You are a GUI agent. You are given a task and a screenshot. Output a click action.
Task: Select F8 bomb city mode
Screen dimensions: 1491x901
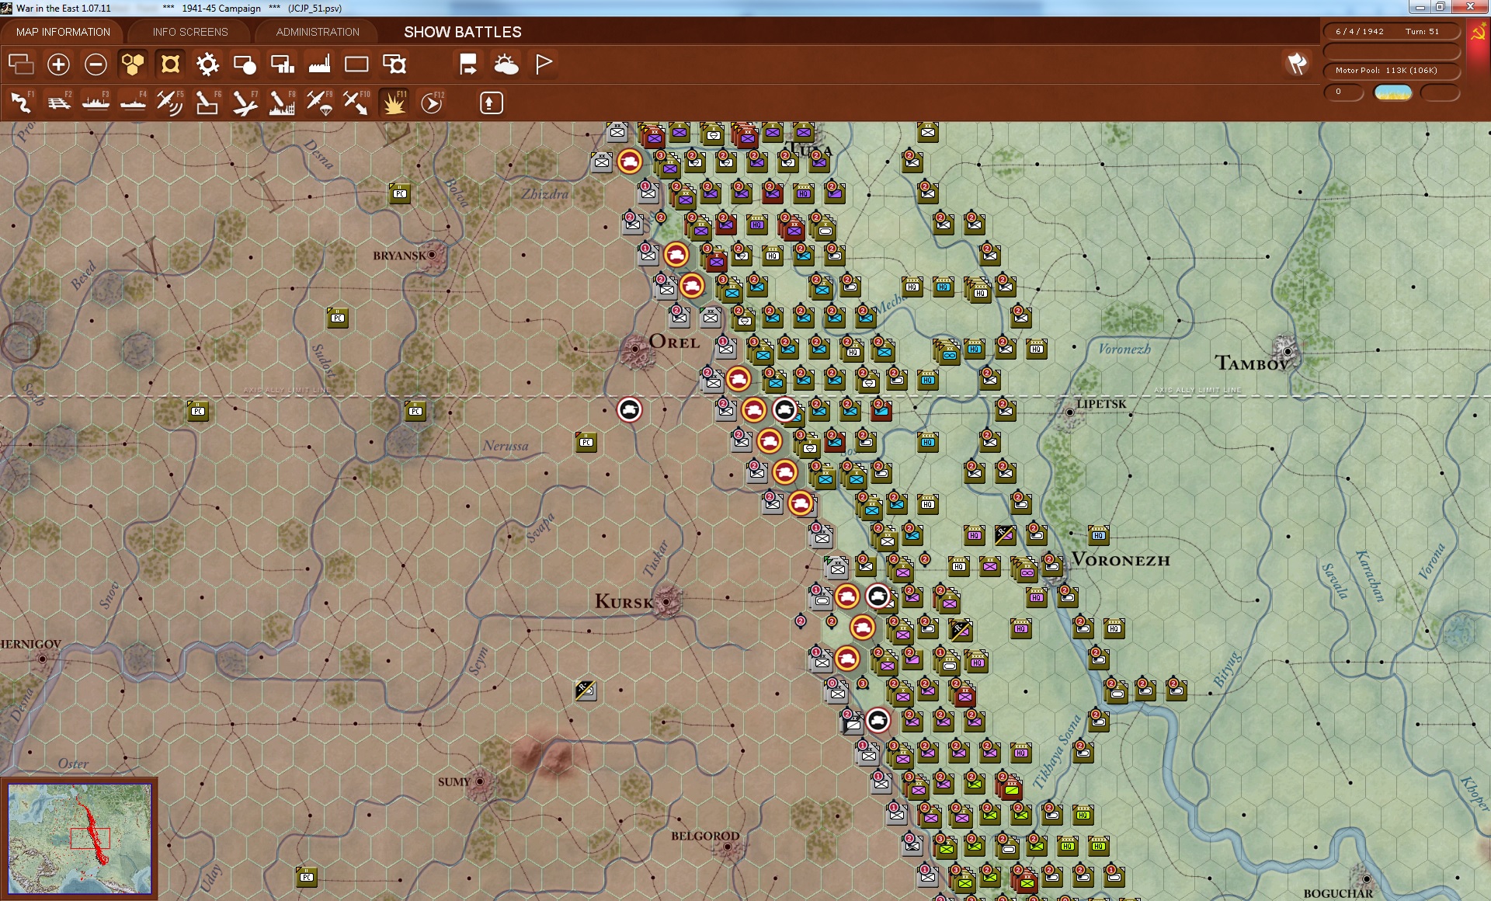pyautogui.click(x=282, y=103)
